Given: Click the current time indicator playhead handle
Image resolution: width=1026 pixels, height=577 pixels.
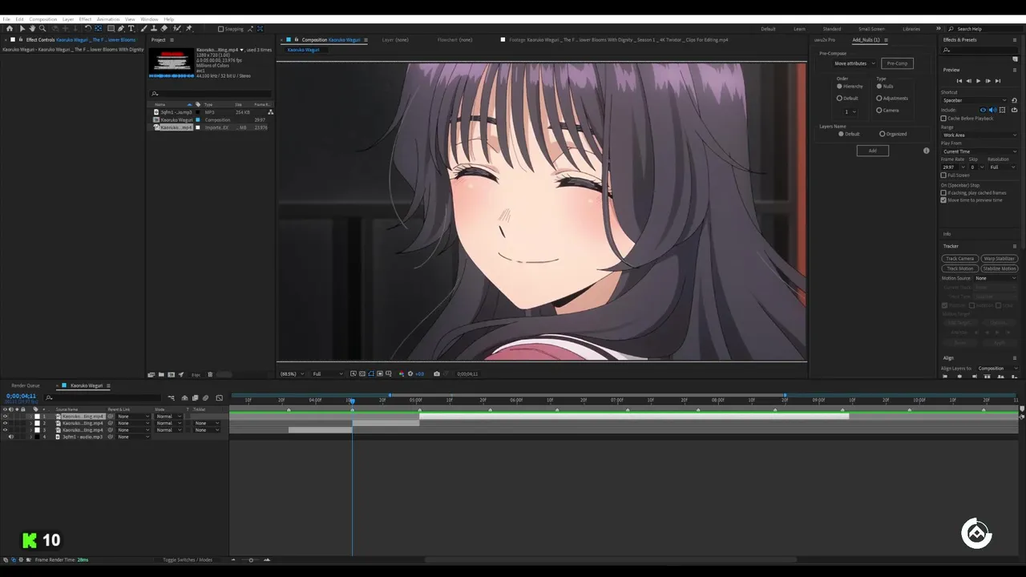Looking at the screenshot, I should (351, 400).
